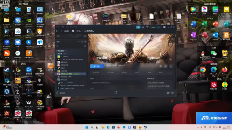
Task: Open the GeForce Experience shortcut
Action: tap(29, 23)
